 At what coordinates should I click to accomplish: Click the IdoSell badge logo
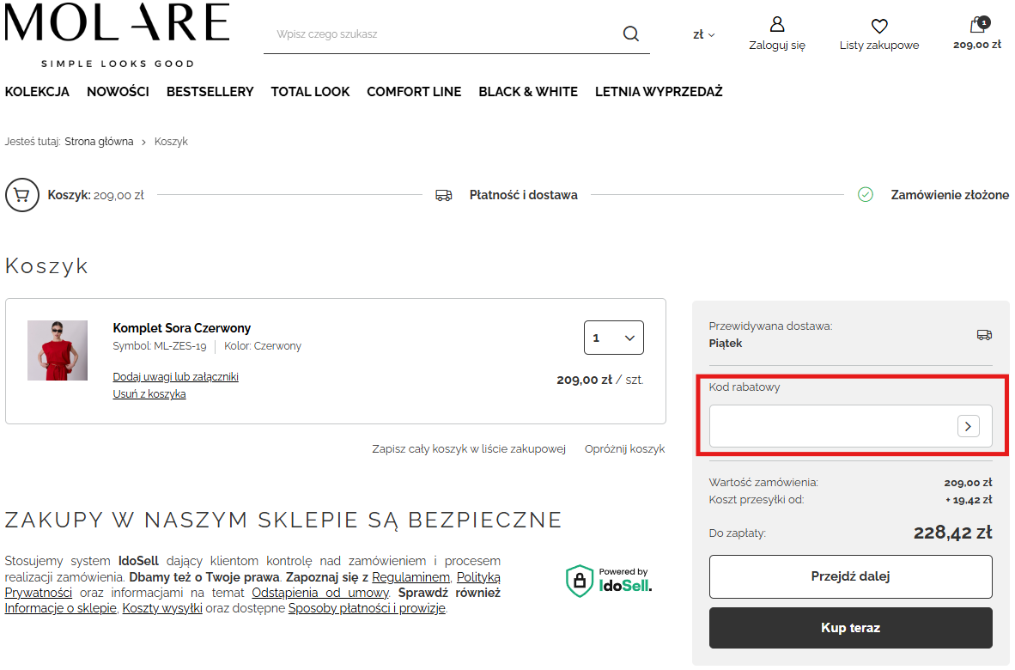click(x=609, y=581)
